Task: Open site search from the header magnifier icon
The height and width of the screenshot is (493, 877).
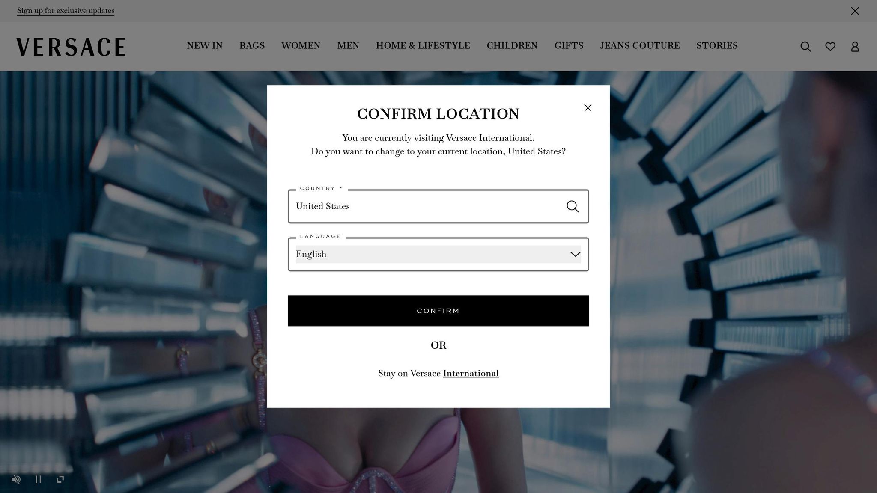Action: tap(805, 47)
